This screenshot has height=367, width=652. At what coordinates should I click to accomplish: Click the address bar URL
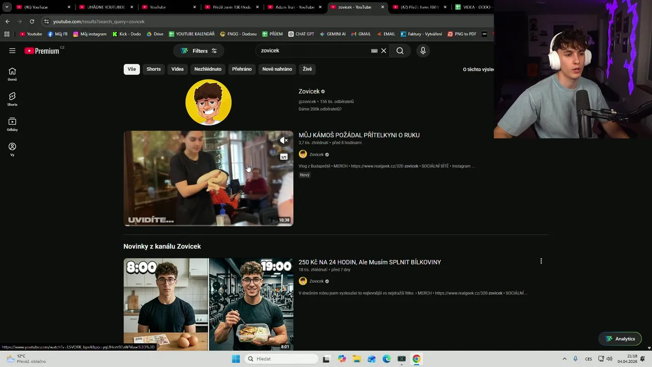tap(99, 21)
